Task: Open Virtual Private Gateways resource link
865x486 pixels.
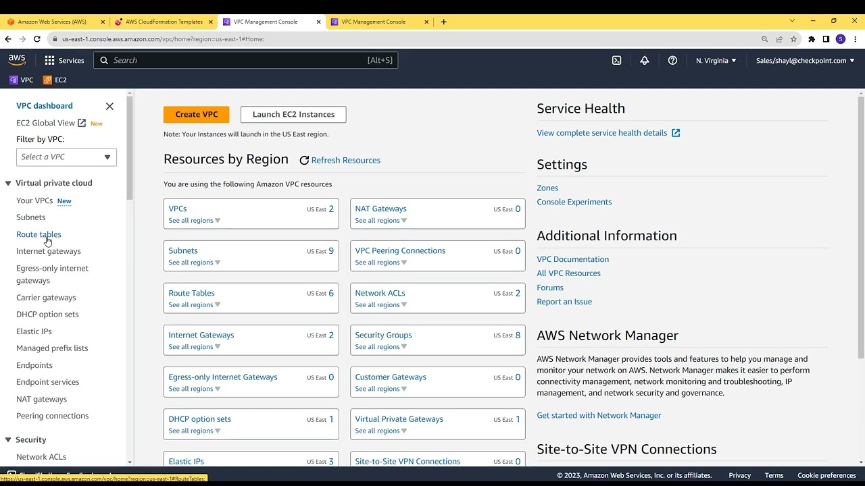Action: click(x=399, y=419)
